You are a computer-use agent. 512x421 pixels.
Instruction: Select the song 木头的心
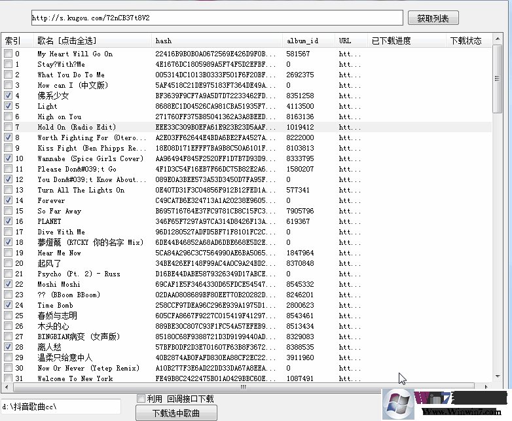click(x=53, y=326)
